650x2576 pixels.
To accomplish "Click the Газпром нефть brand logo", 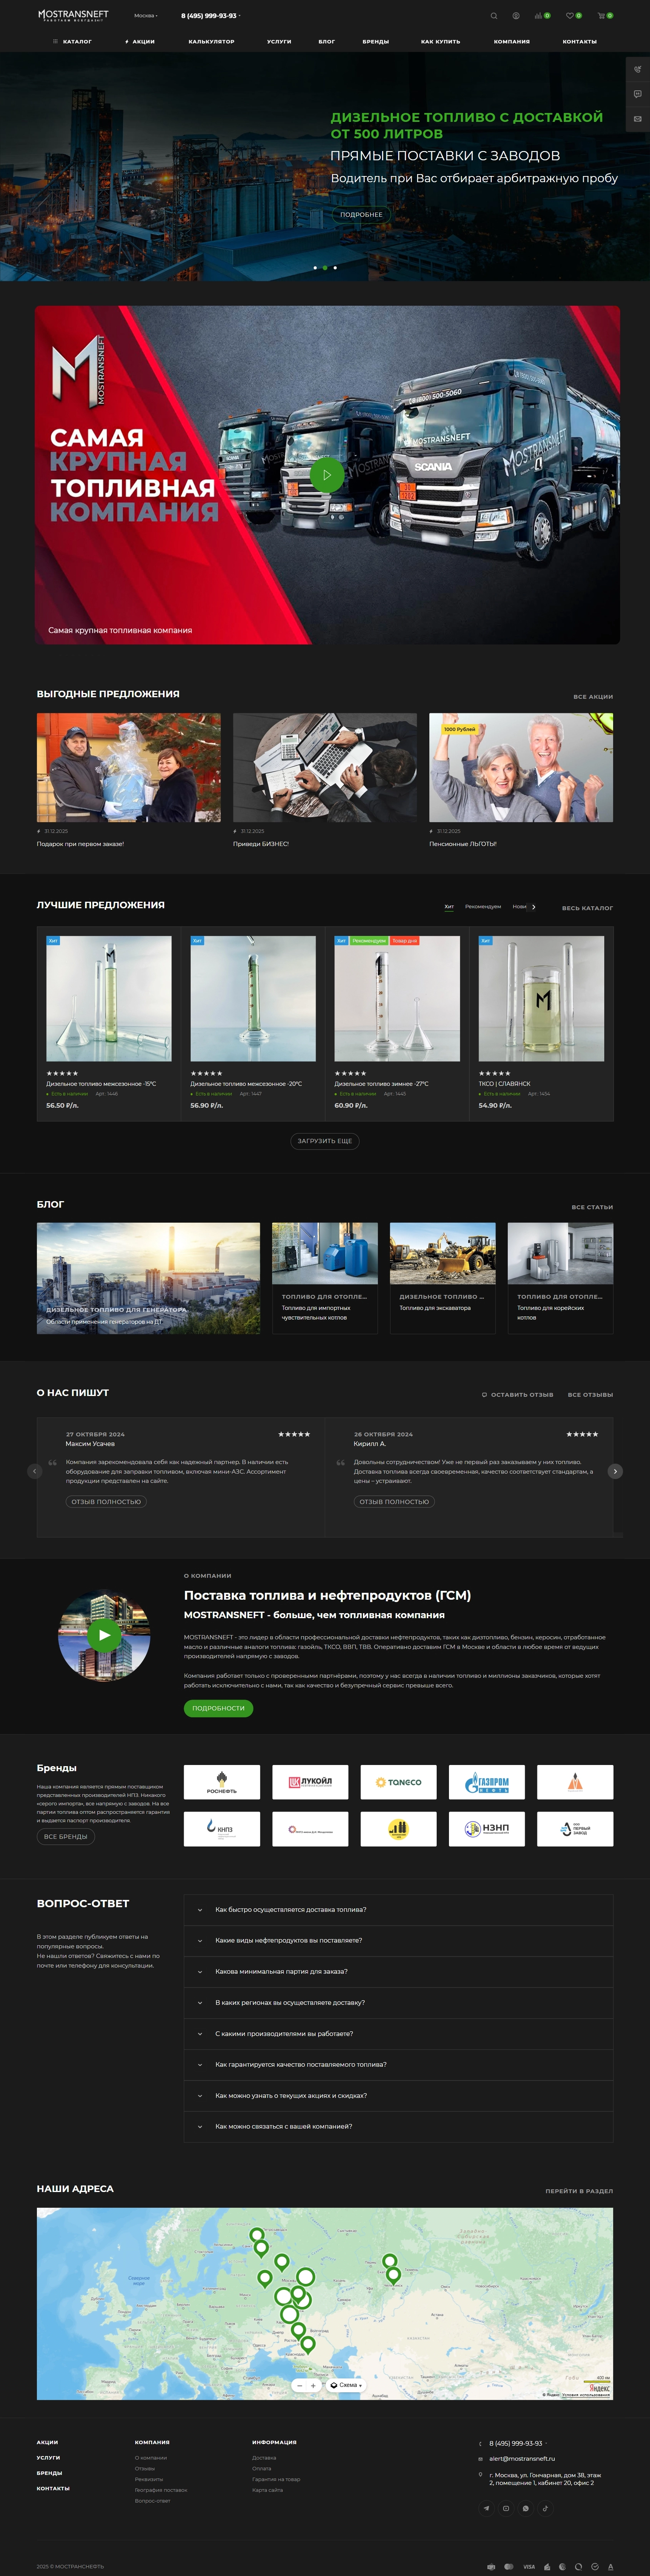I will coord(487,1782).
